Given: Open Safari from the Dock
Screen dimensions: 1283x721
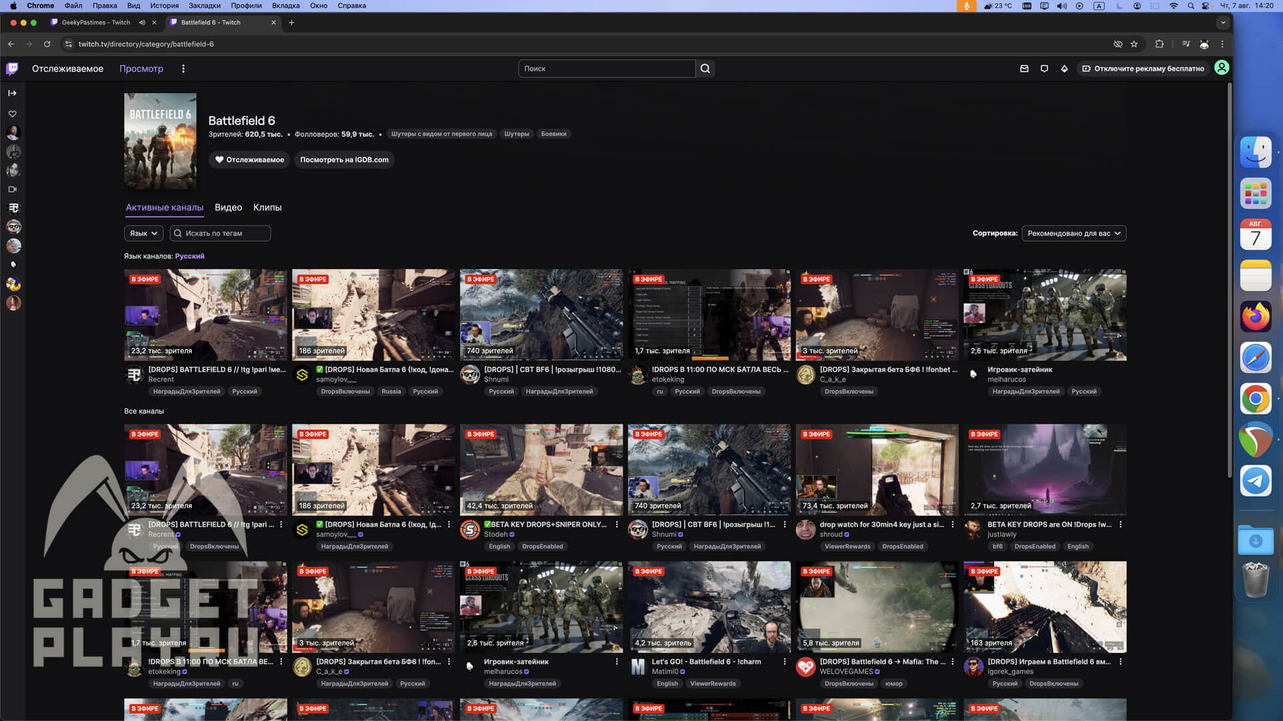Looking at the screenshot, I should tap(1256, 358).
